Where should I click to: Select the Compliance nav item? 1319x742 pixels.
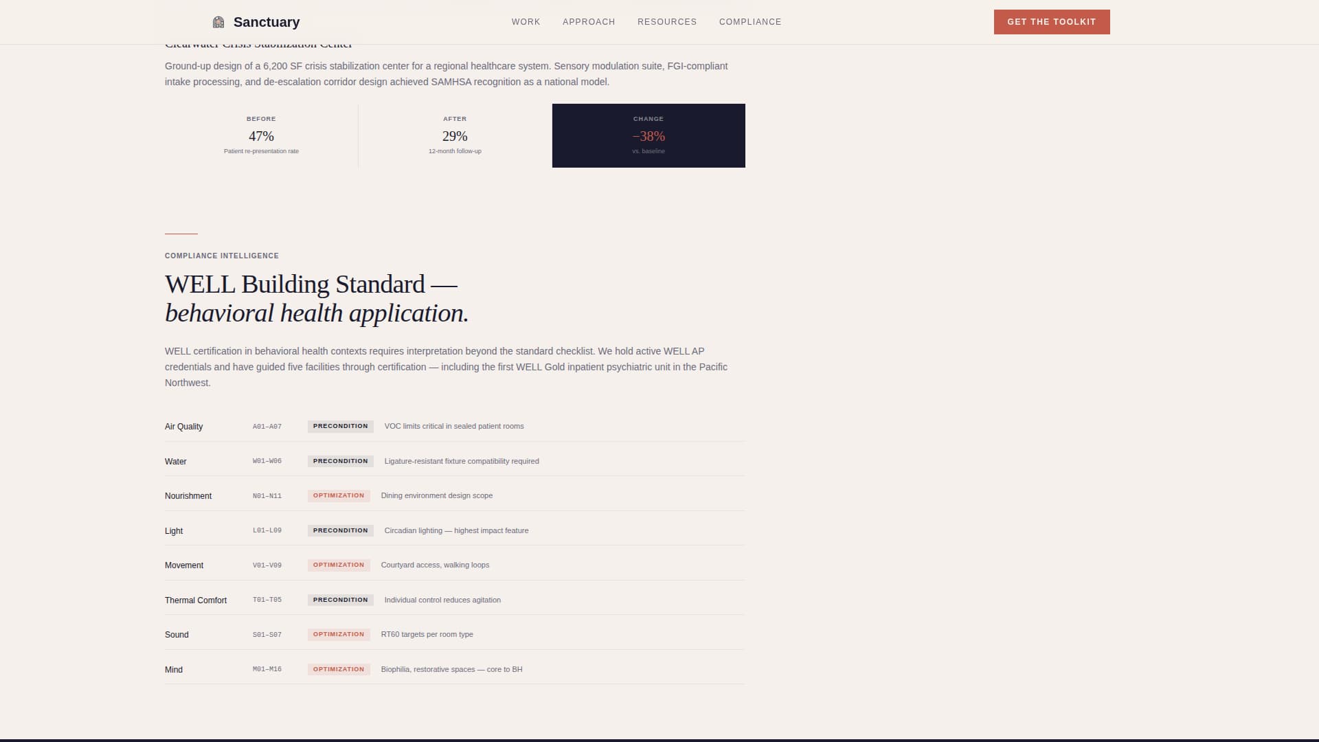pos(750,22)
